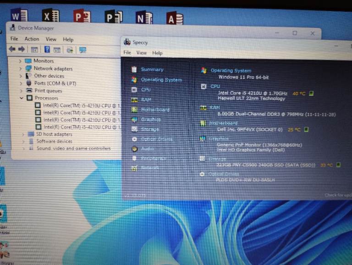Expand Sound, video and game controllers
This screenshot has height=265, width=352.
coord(24,149)
